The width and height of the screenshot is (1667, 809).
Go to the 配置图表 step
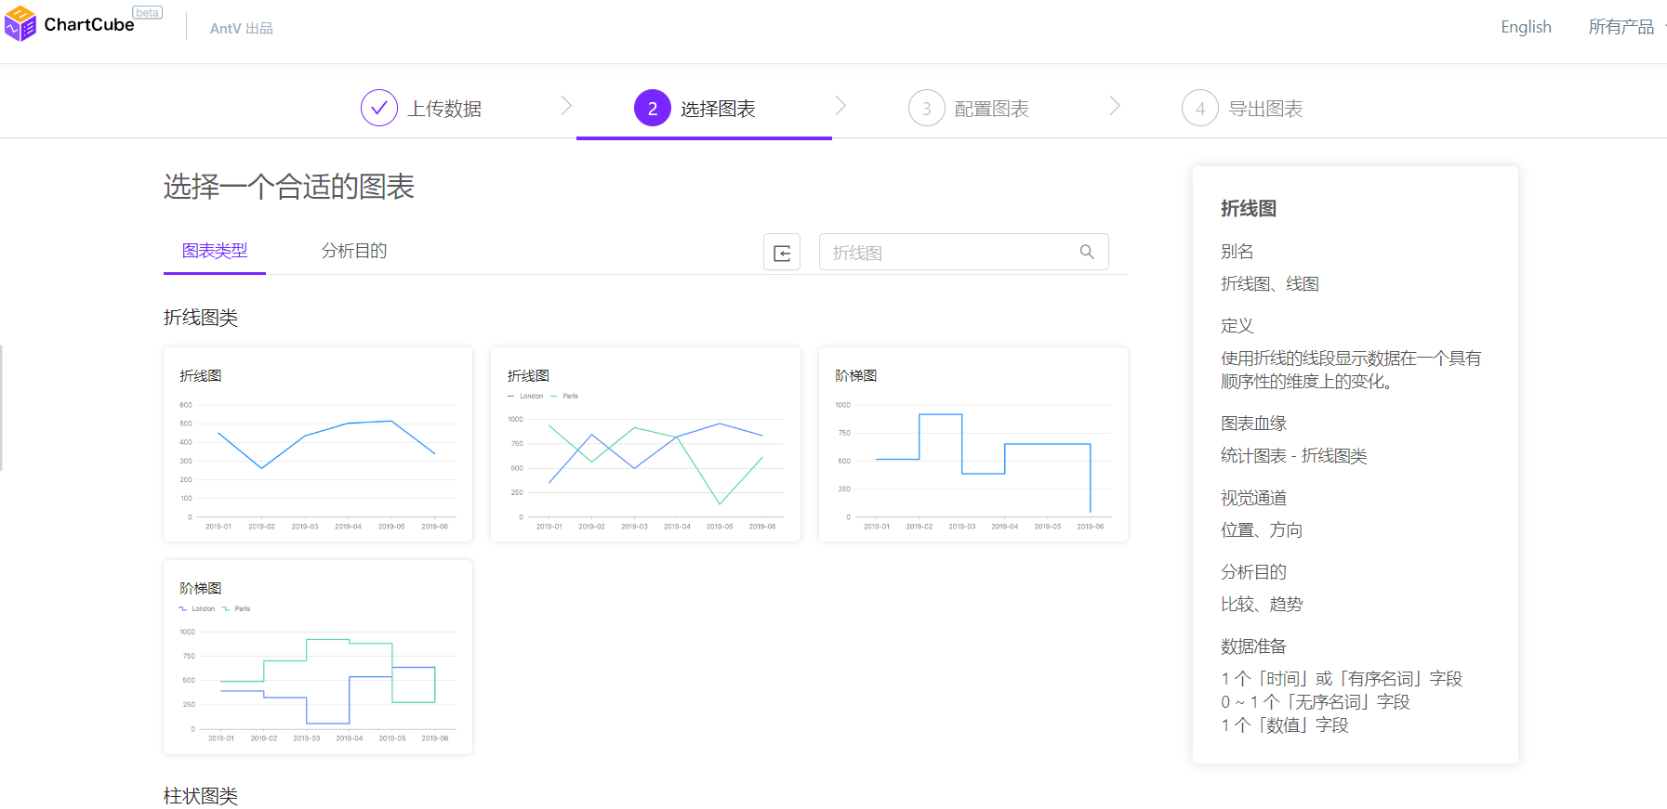click(x=991, y=109)
